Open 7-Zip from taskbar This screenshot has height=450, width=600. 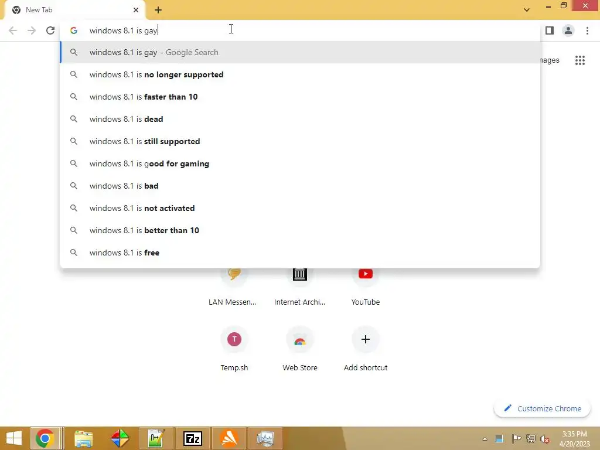click(x=192, y=438)
